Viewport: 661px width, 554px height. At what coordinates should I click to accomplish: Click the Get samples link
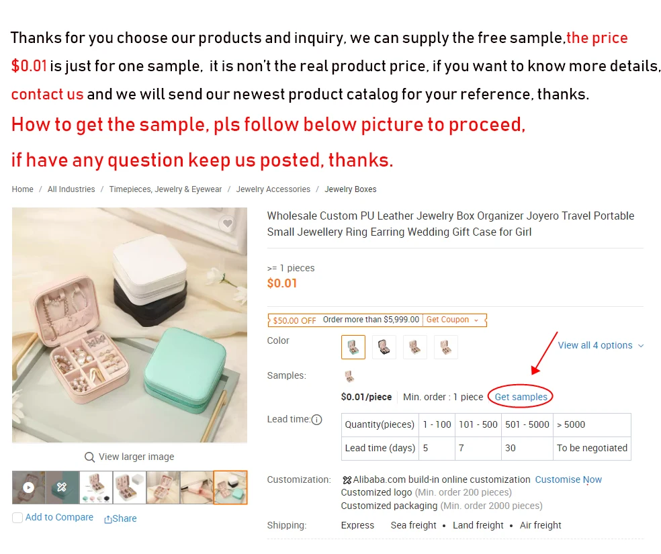coord(521,397)
